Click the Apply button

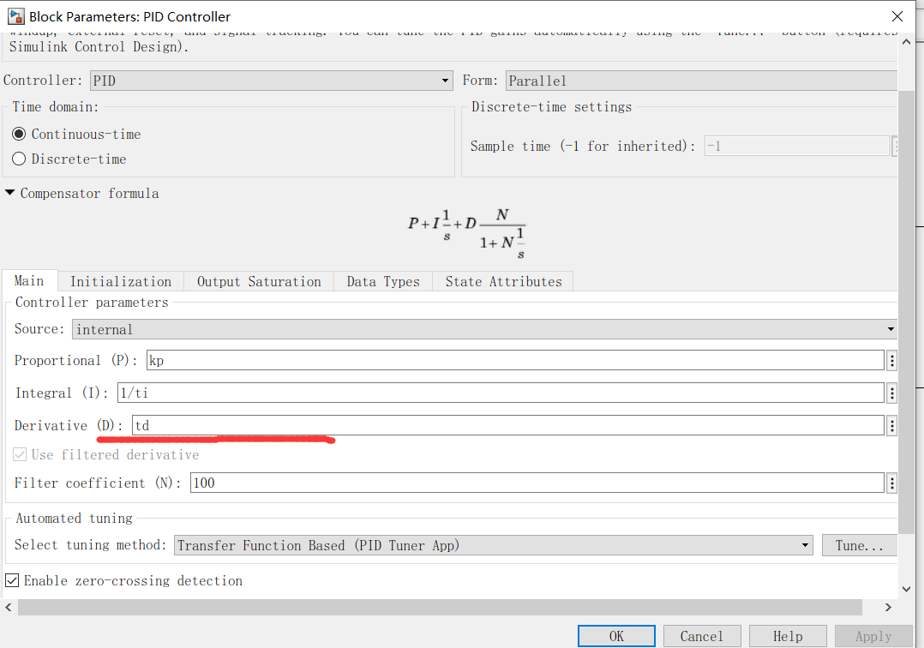(873, 636)
